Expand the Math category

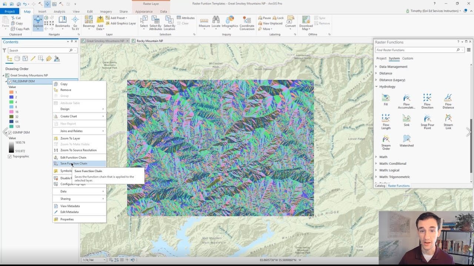tap(376, 157)
